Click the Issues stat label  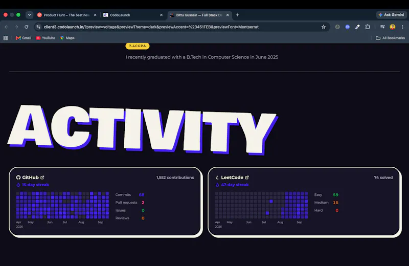[x=121, y=210]
